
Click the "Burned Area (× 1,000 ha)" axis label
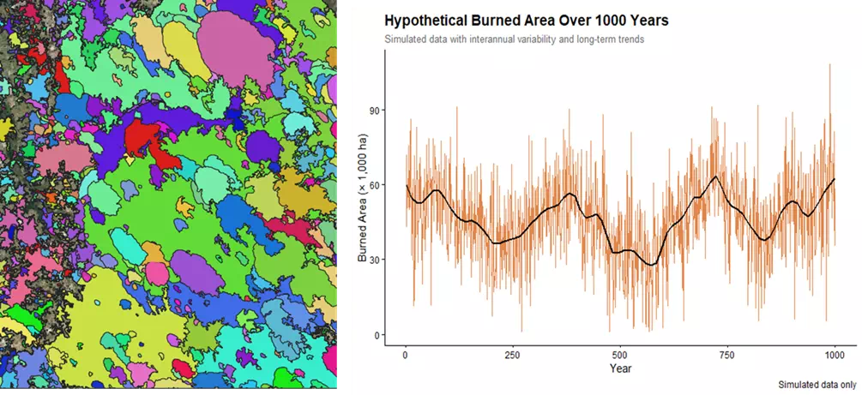[363, 197]
